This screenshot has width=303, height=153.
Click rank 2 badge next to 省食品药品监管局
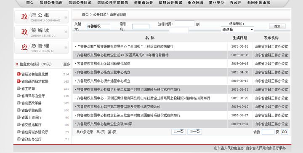pos(19,81)
